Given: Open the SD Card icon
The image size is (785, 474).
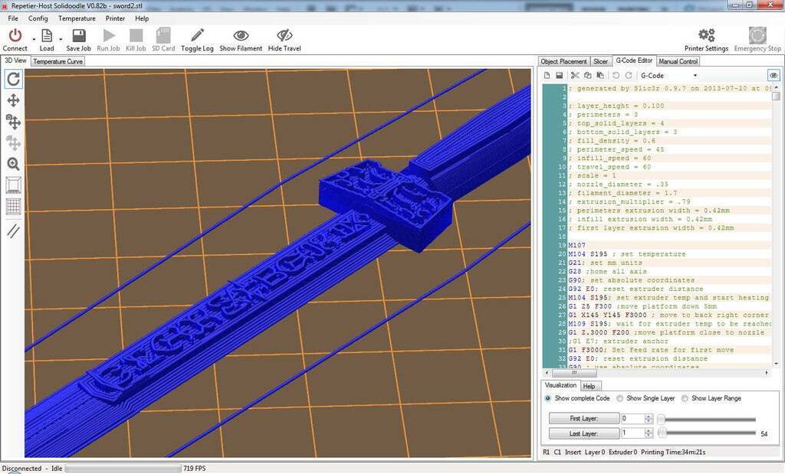Looking at the screenshot, I should pos(163,35).
